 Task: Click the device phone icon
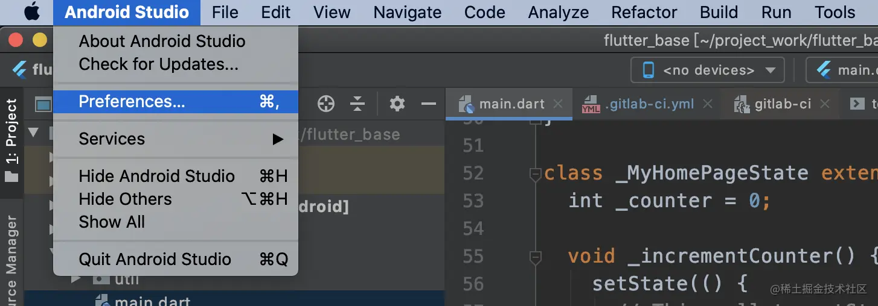pos(649,70)
